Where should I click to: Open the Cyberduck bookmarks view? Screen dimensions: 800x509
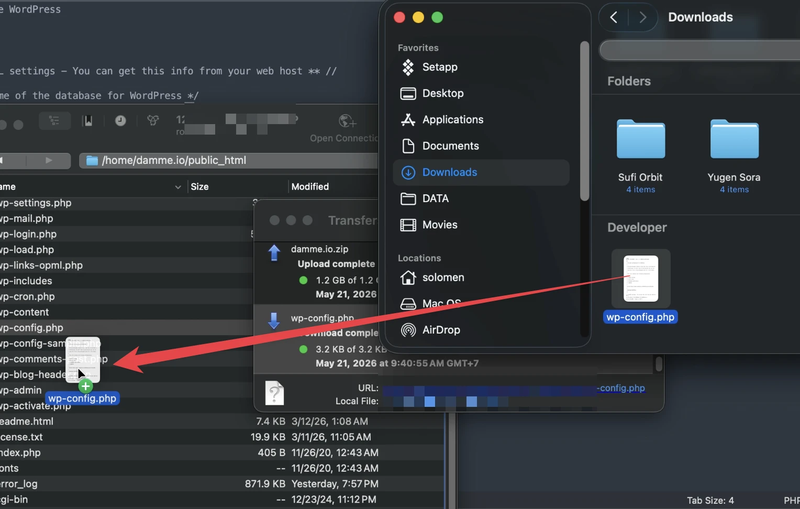pyautogui.click(x=88, y=121)
